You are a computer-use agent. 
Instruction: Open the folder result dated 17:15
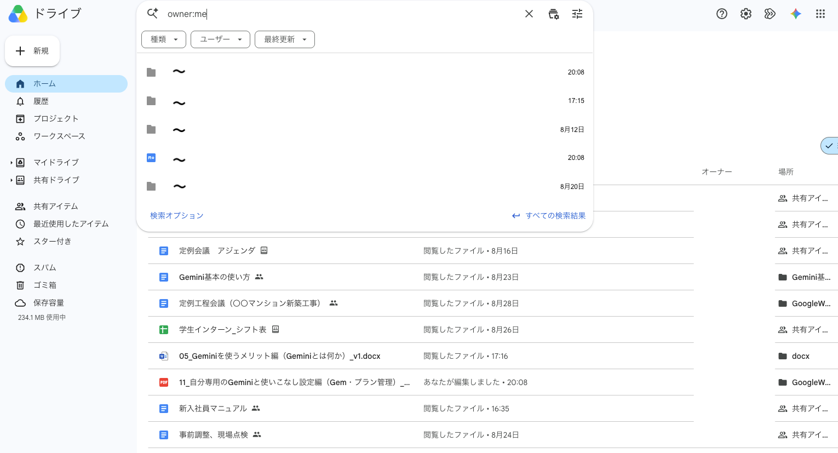coord(365,101)
